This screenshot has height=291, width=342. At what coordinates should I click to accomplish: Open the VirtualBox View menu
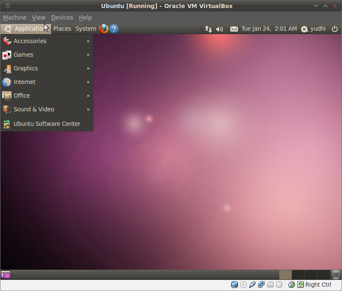pos(39,17)
